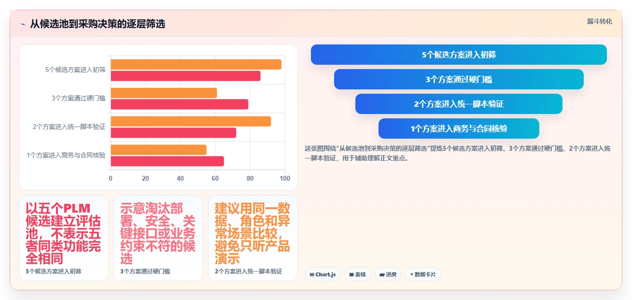Click the x-axis value 80
Viewport: 632px width, 300px height.
(250, 178)
